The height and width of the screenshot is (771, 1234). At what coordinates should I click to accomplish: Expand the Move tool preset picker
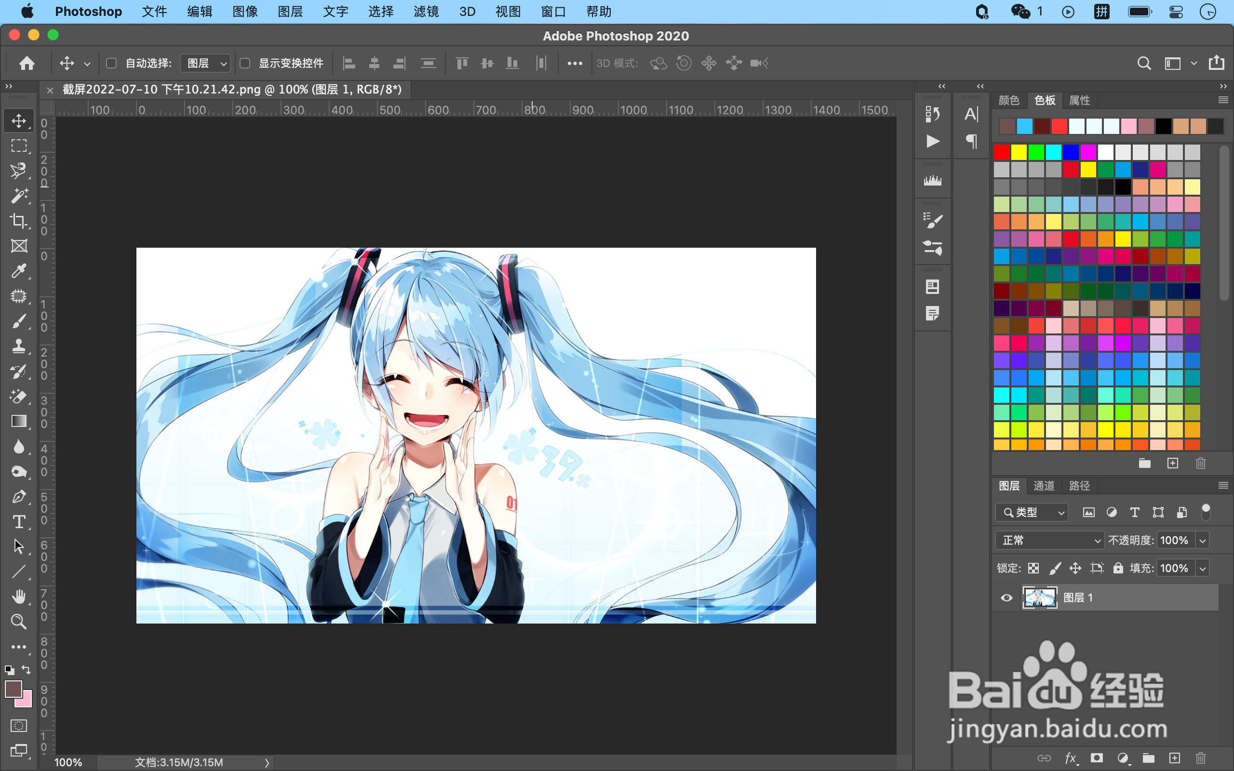[87, 64]
